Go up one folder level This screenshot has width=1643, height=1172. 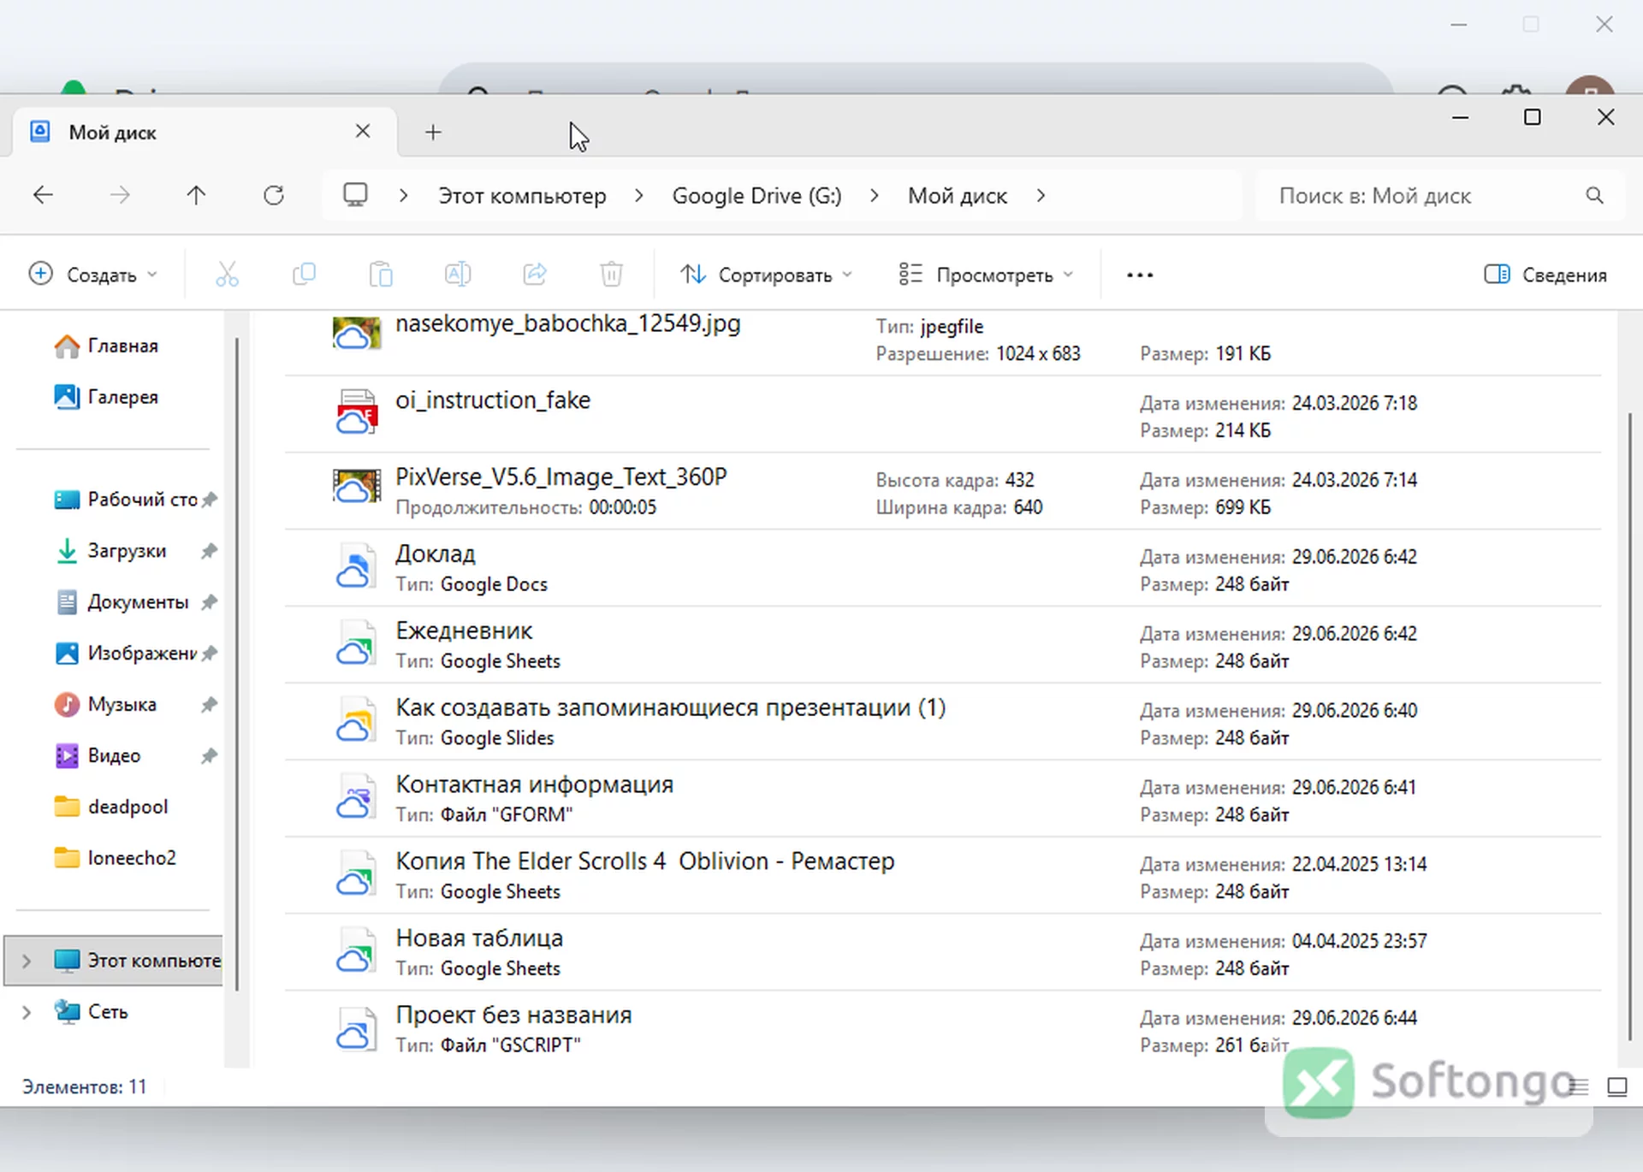tap(196, 195)
